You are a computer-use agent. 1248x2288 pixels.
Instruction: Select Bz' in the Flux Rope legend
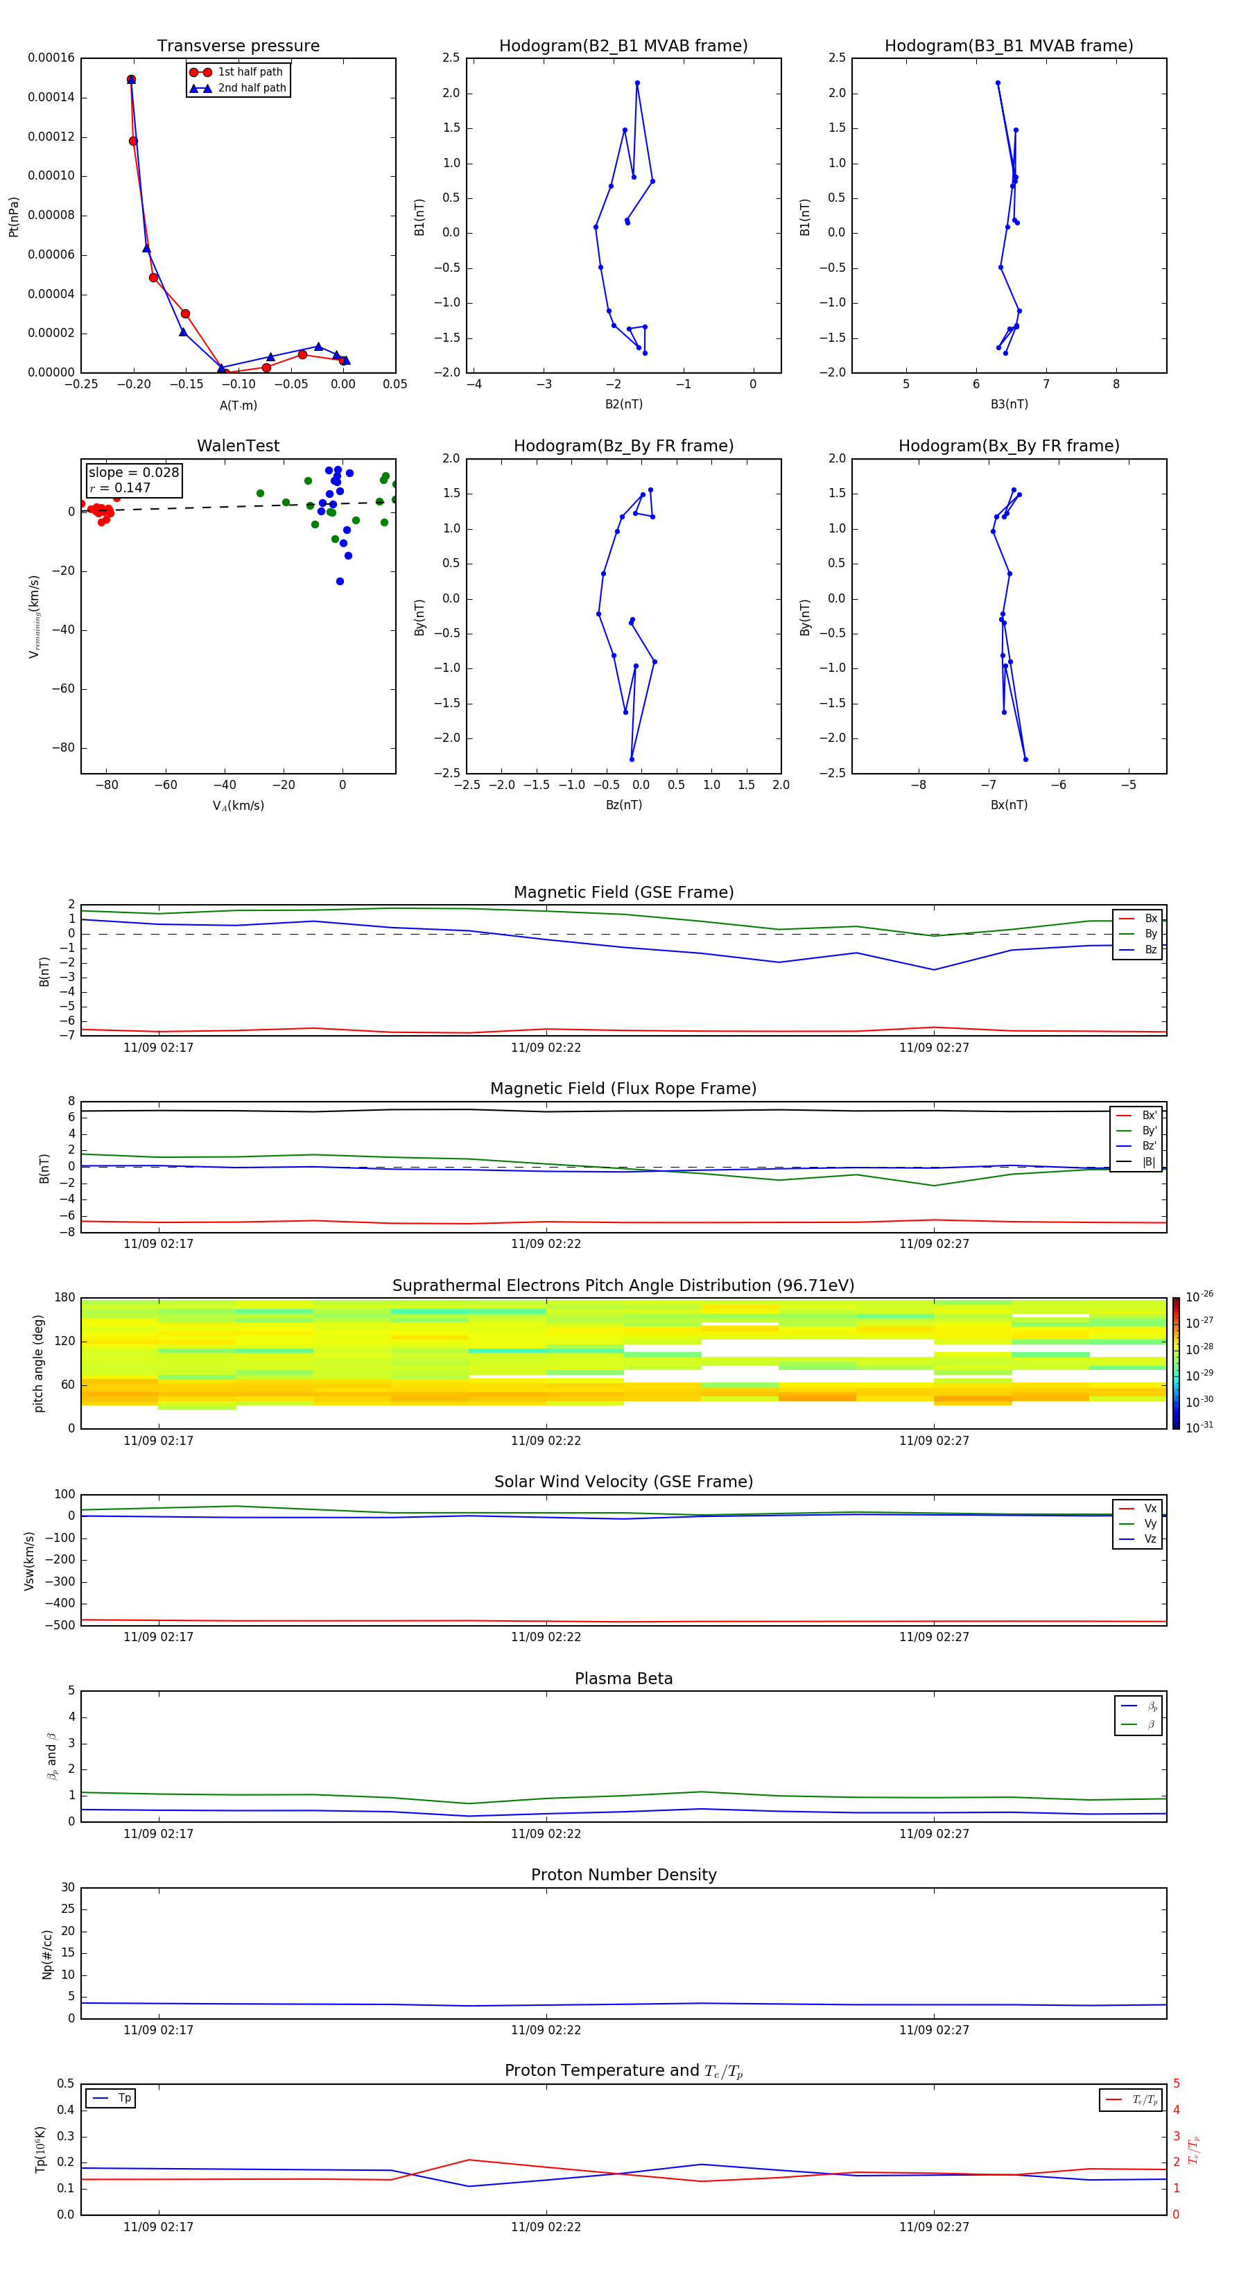pyautogui.click(x=1136, y=1147)
